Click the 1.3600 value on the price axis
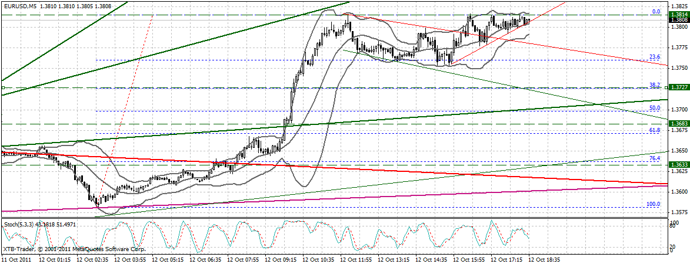690x264 pixels. (678, 191)
